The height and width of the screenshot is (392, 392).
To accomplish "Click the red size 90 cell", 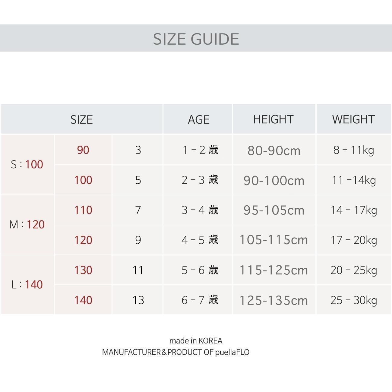I will [x=83, y=150].
